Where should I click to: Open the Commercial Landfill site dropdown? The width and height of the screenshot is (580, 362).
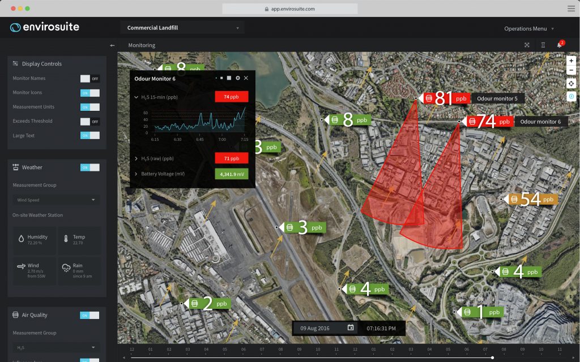coord(182,28)
